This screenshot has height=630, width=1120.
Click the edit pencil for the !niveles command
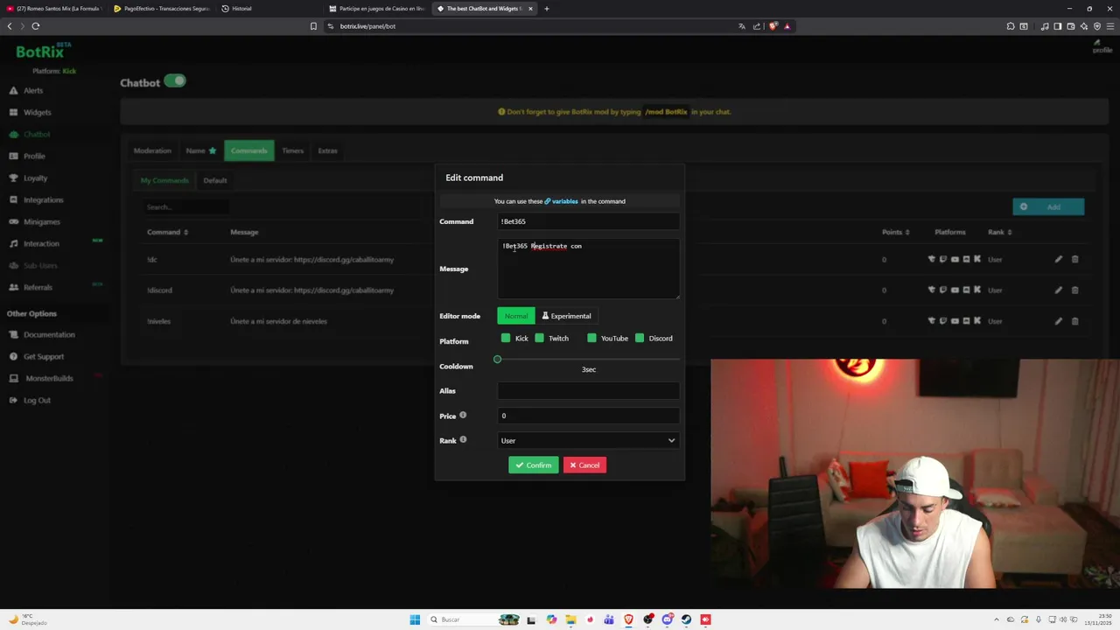pos(1058,321)
